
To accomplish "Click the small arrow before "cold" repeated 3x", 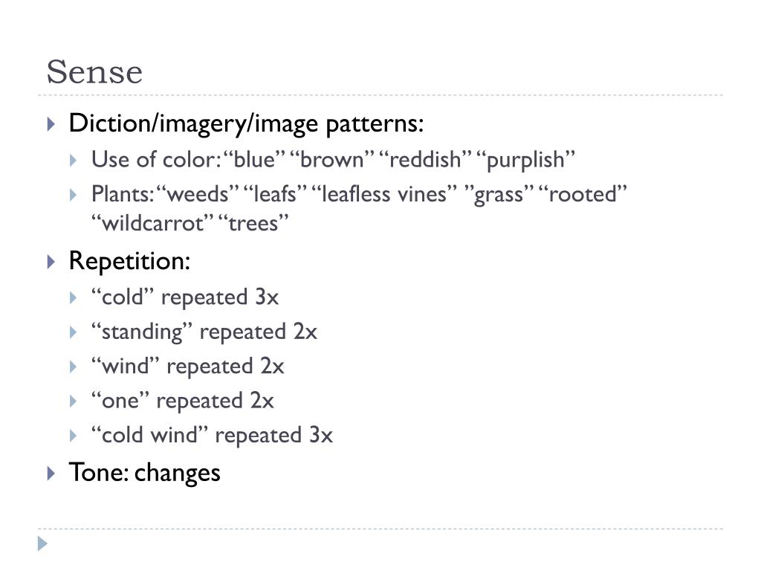I will point(74,297).
